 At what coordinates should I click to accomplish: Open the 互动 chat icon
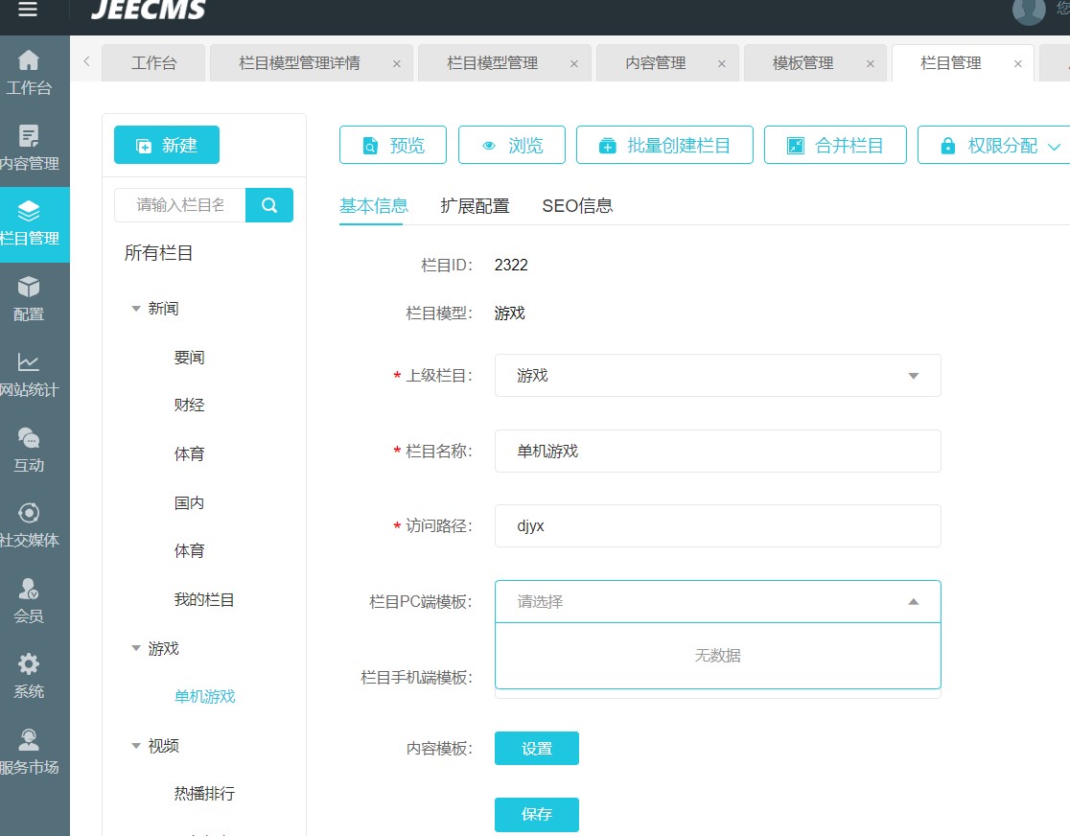tap(29, 439)
